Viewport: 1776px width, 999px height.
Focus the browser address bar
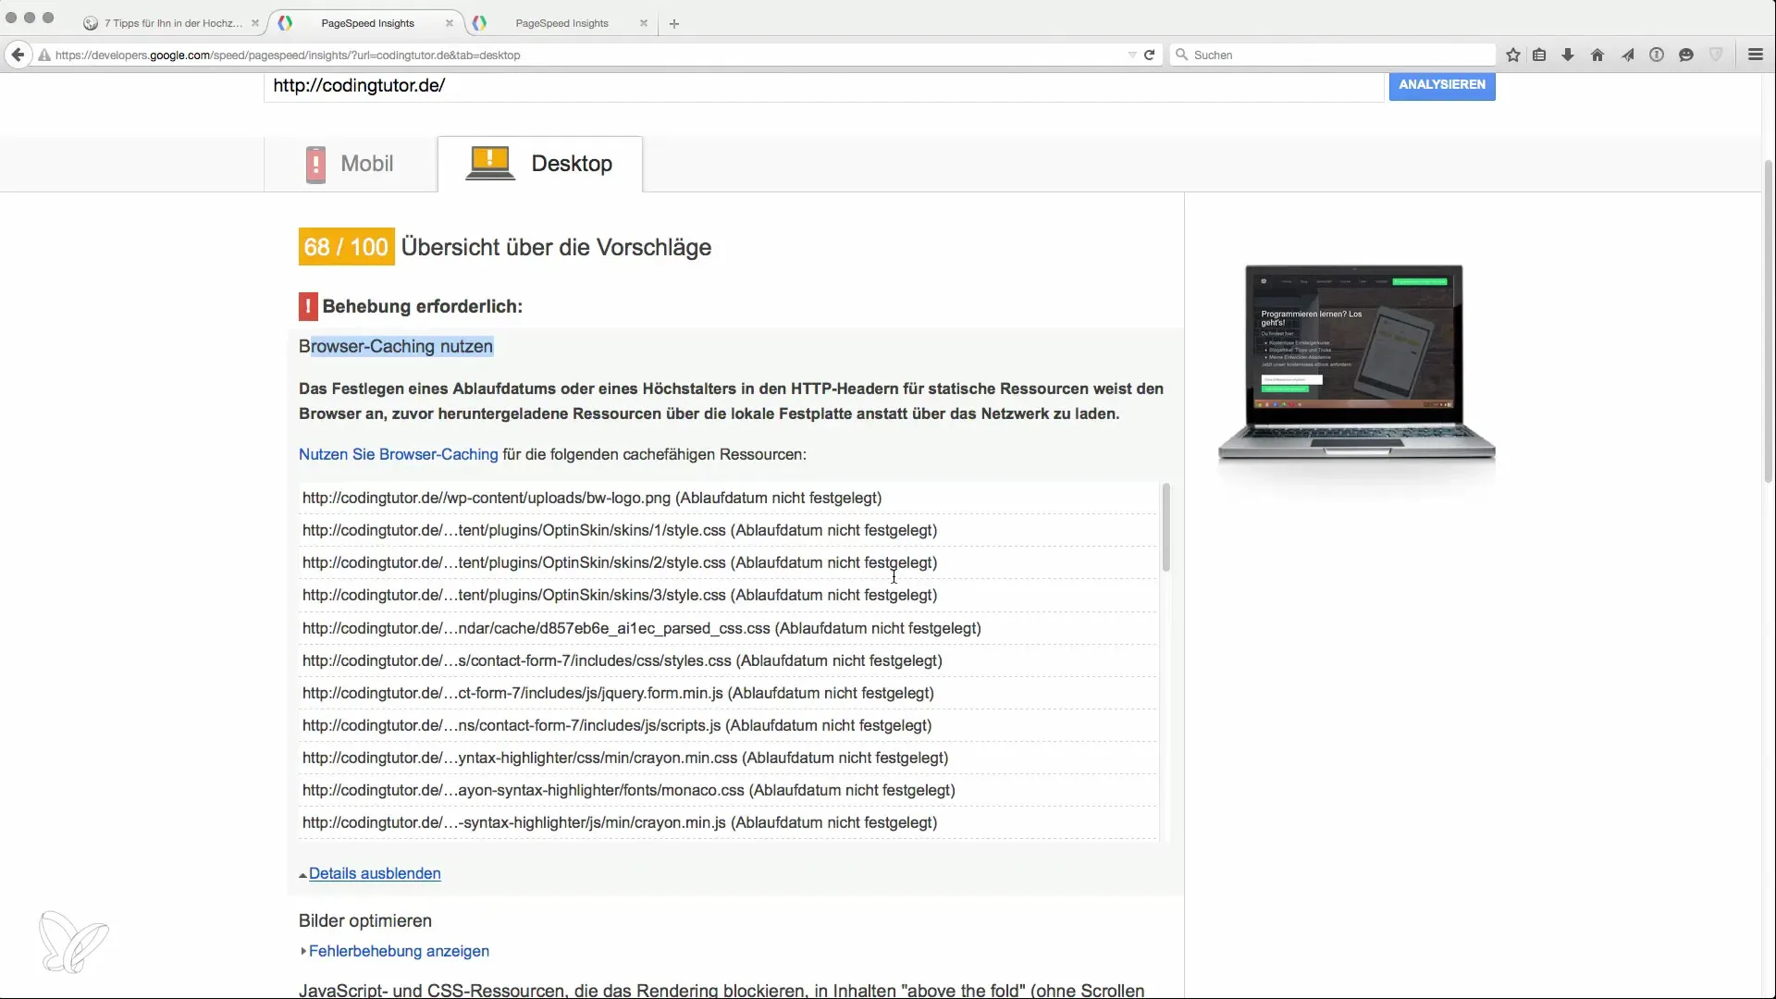point(592,55)
